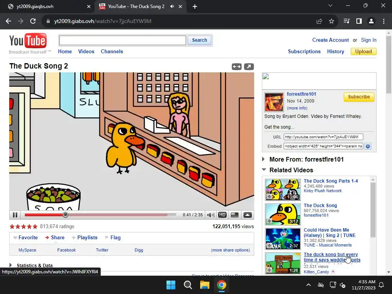Viewport: 392px width, 294px height.
Task: Open forrestfire101 channel avatar
Action: [x=274, y=102]
